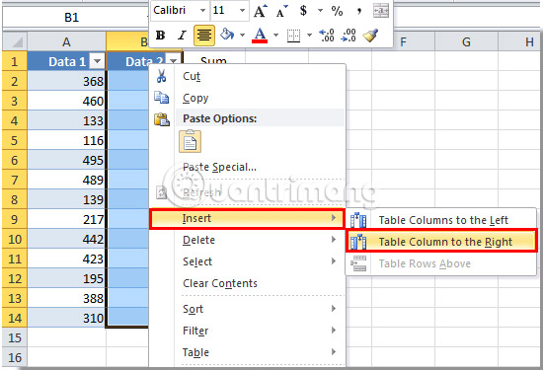Open the Calibri font name dropdown
The image size is (543, 370).
point(203,11)
